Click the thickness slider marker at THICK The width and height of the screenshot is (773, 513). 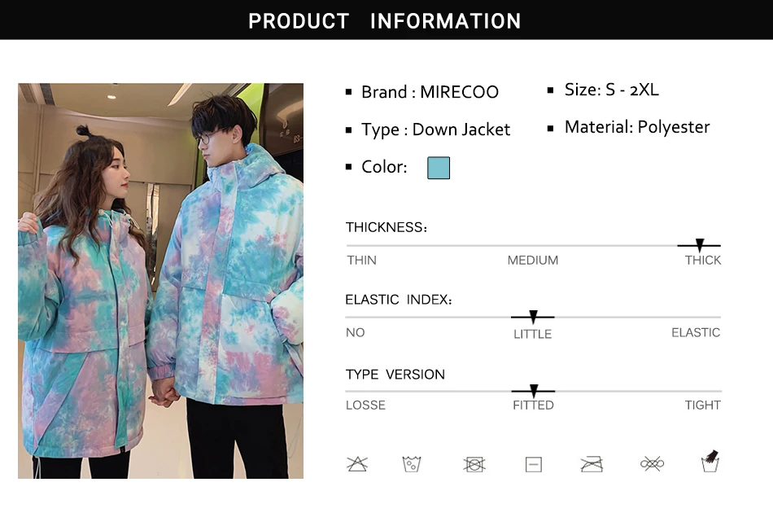coord(700,244)
